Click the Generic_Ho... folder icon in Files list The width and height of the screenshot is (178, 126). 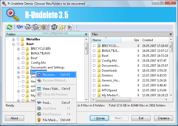click(x=99, y=80)
